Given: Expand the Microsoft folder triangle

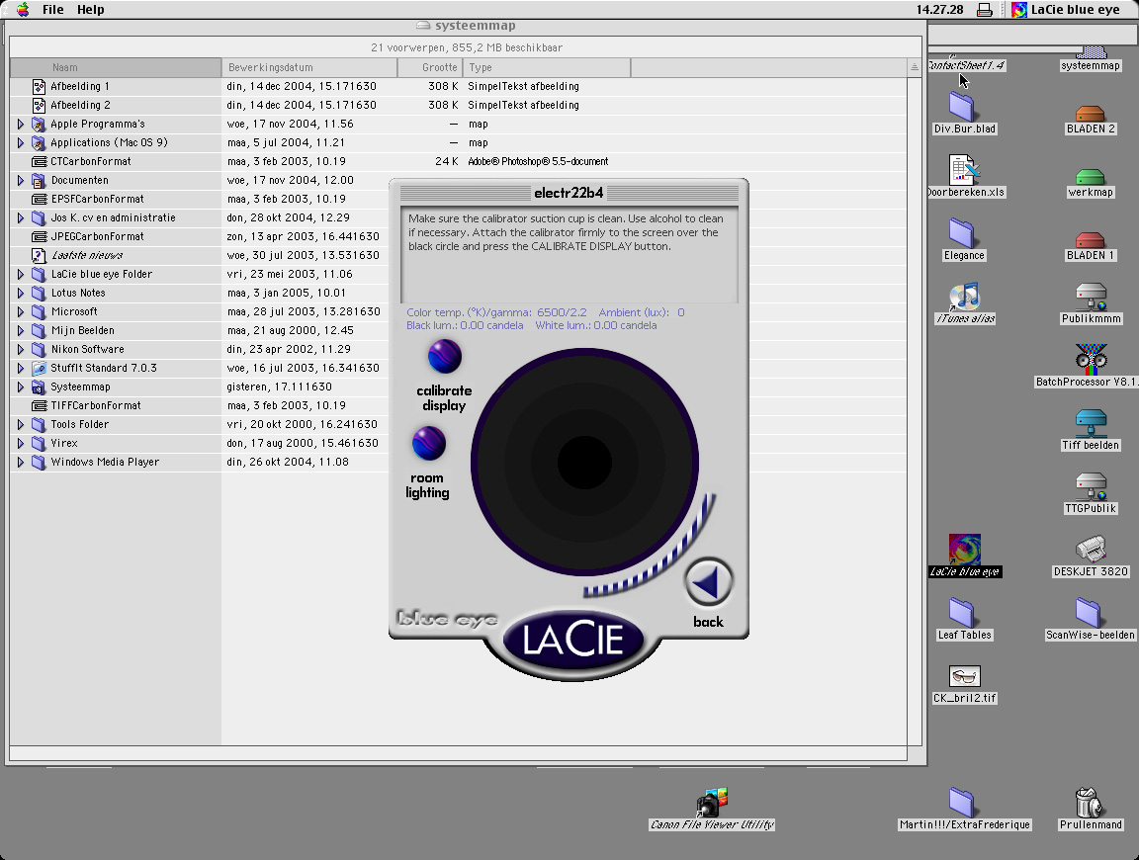Looking at the screenshot, I should pos(21,311).
